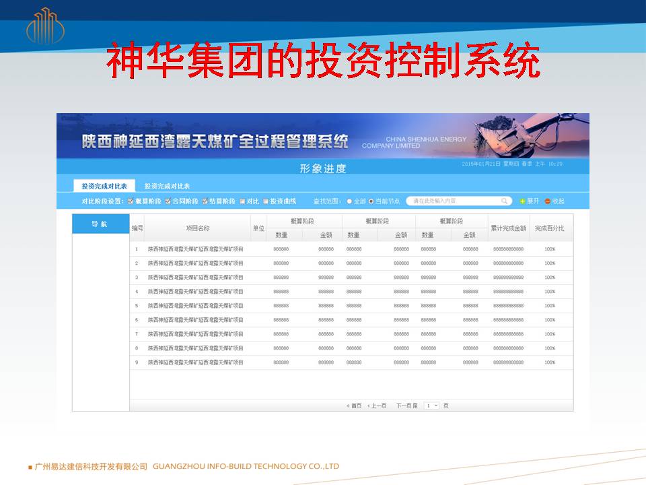Enable the 对比 checkbox
The height and width of the screenshot is (485, 646).
click(242, 201)
